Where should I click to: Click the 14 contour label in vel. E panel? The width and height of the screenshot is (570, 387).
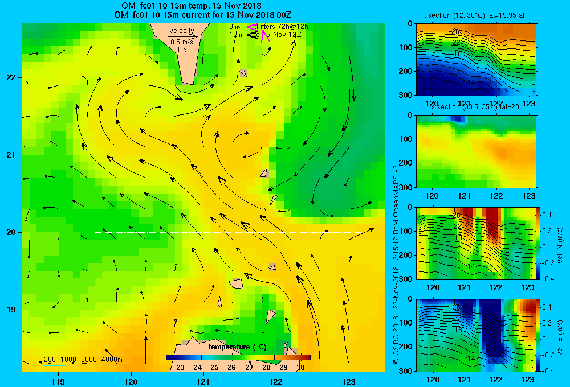click(x=471, y=358)
